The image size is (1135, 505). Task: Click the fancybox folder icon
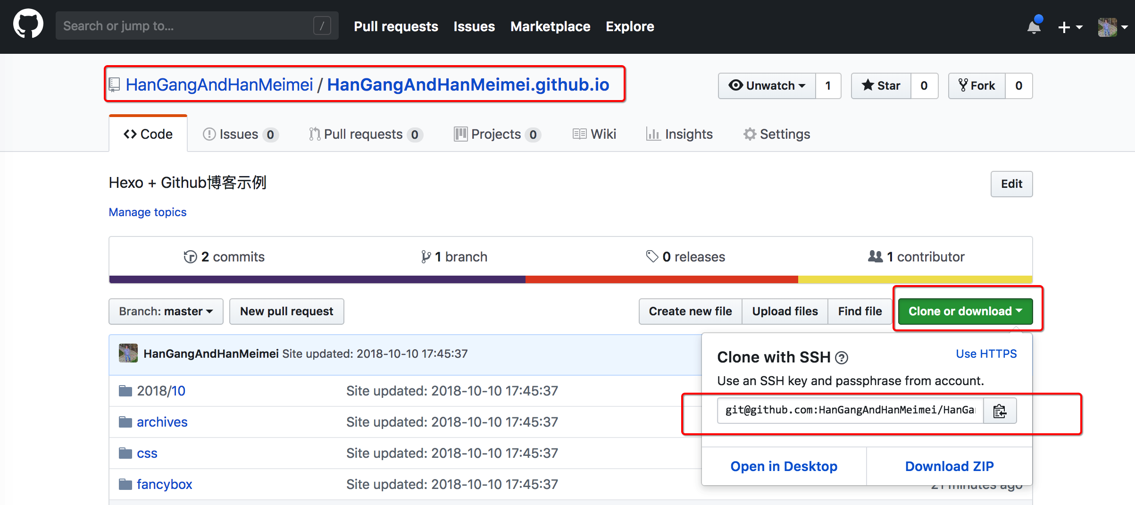click(125, 484)
